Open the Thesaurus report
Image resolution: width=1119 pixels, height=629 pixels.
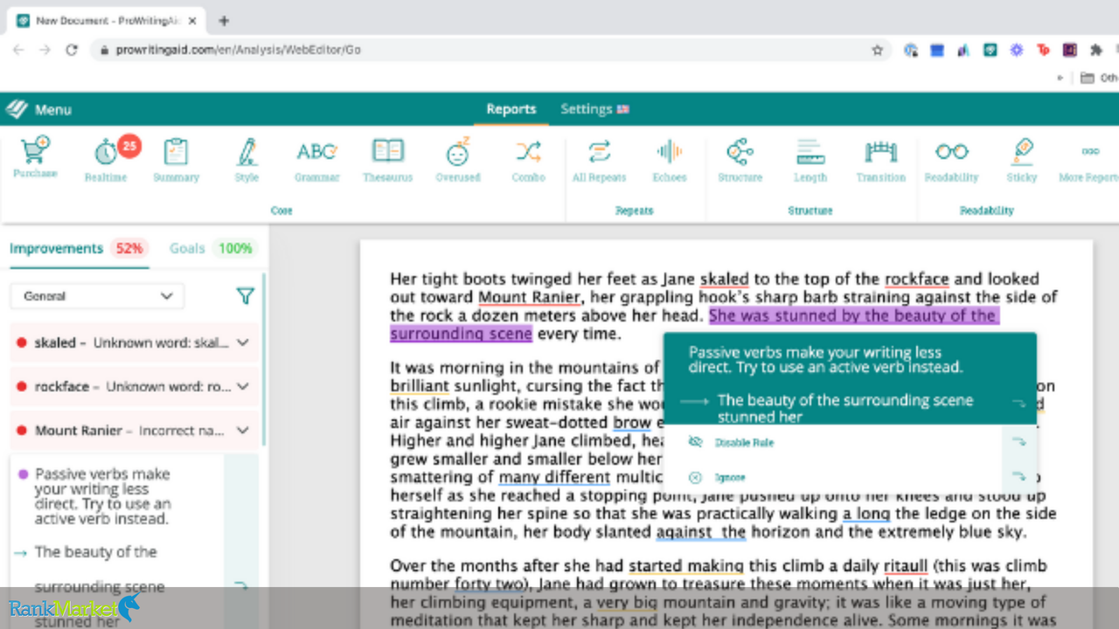click(387, 158)
